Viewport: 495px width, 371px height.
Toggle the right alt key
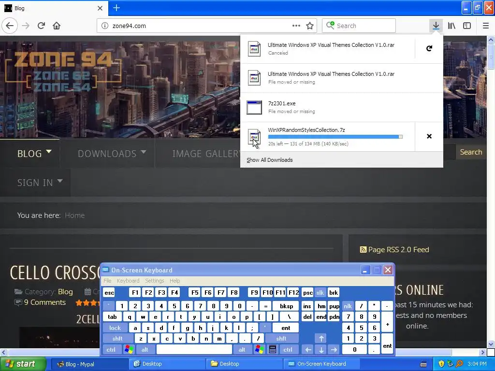point(242,350)
